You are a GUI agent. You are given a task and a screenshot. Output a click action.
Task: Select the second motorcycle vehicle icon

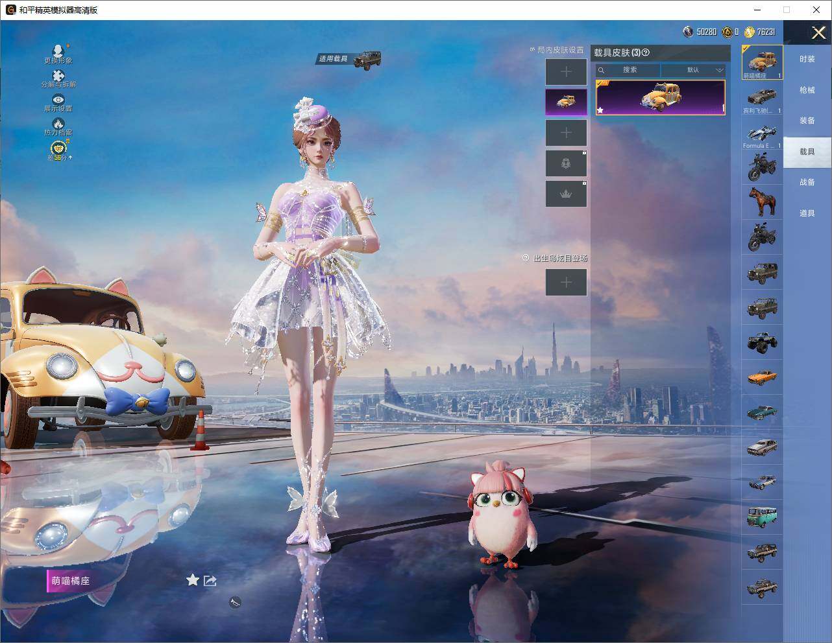[x=763, y=237]
